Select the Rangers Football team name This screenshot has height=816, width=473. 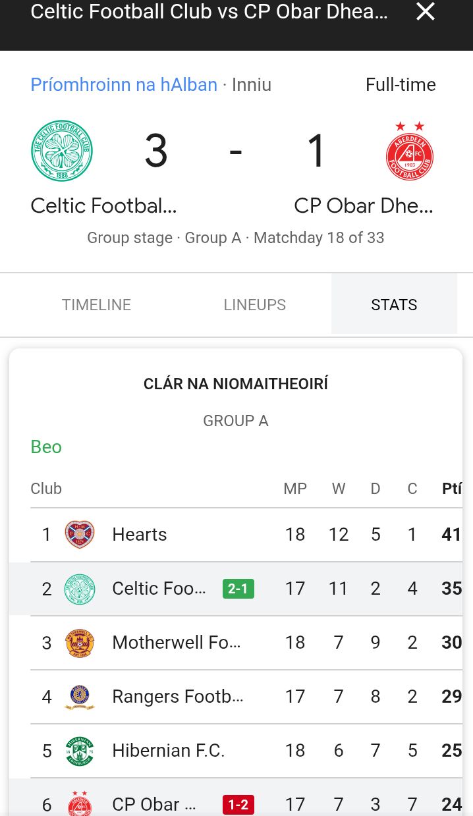point(178,696)
